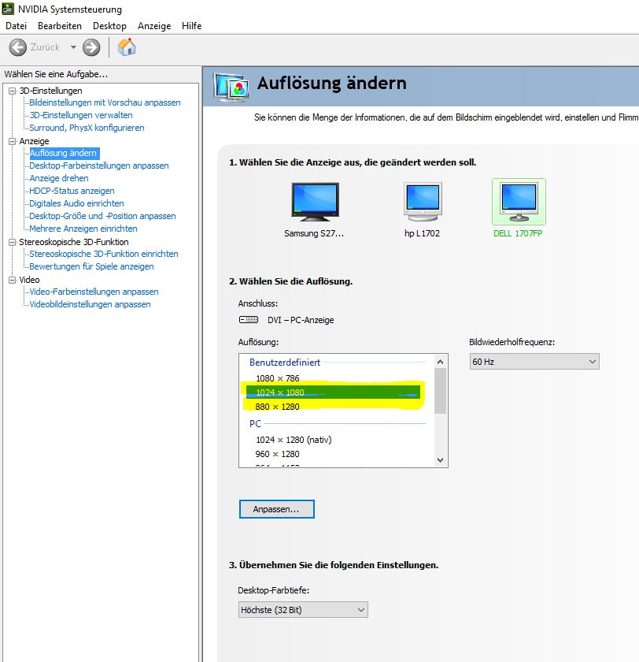Click the Forward arrow icon
Viewport: 639px width, 662px height.
pyautogui.click(x=91, y=47)
